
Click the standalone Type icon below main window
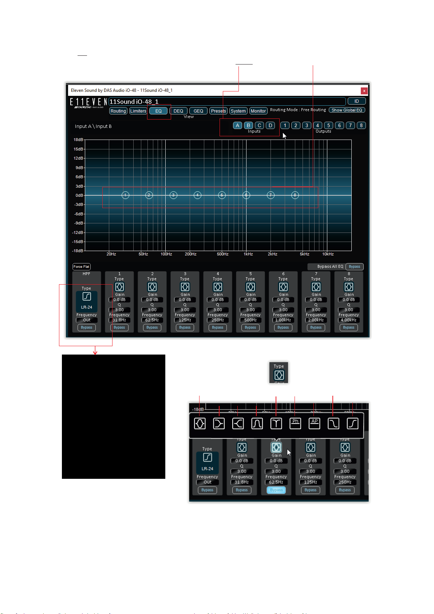coord(279,375)
